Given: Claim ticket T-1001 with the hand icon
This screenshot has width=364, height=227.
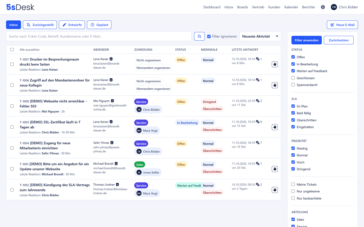Looking at the screenshot, I should 275,169.
